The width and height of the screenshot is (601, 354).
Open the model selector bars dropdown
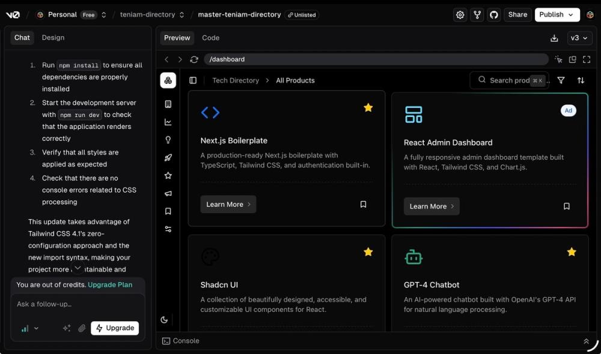click(29, 328)
